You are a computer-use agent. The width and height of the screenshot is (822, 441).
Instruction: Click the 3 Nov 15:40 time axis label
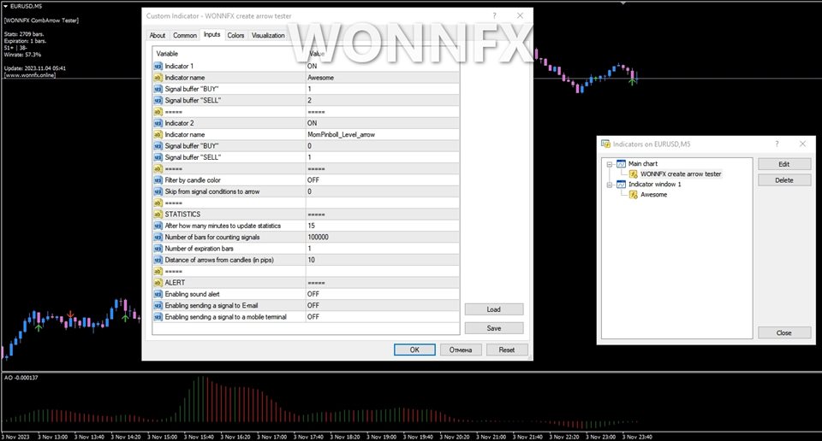[199, 436]
